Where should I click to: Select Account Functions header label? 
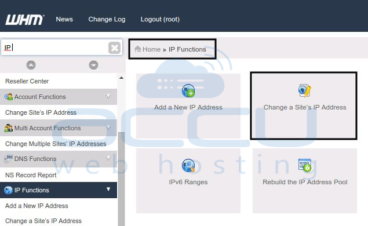(x=40, y=97)
